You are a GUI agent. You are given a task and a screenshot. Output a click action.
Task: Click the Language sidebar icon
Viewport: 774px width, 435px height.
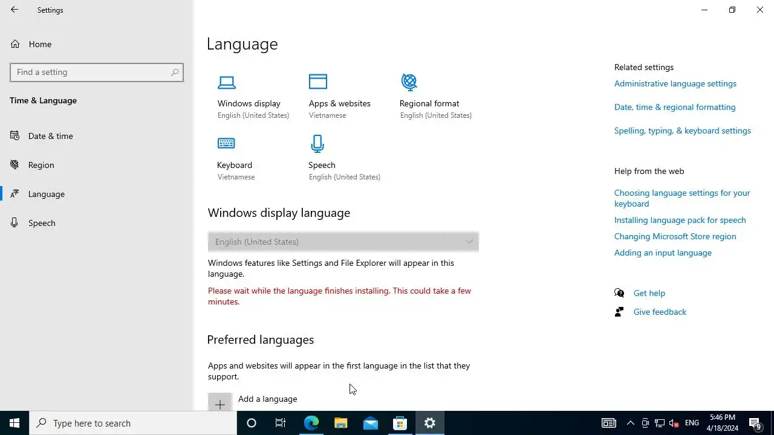15,194
